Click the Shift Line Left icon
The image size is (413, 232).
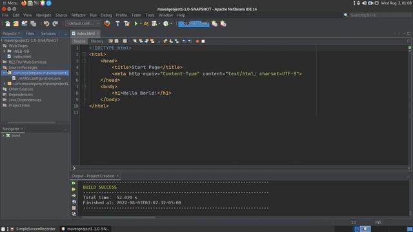(x=184, y=41)
